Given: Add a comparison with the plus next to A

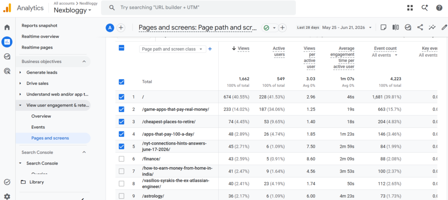Looking at the screenshot, I should (121, 28).
